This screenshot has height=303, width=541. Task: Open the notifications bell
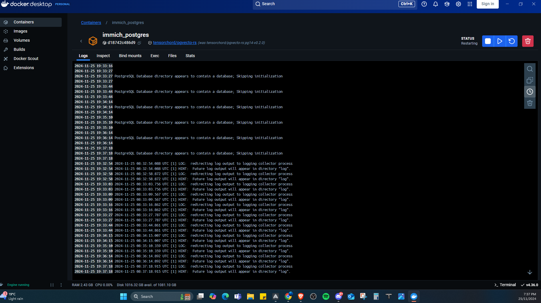click(436, 4)
